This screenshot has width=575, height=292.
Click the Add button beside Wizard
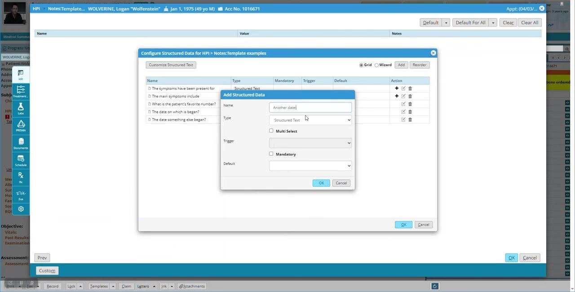click(x=401, y=65)
